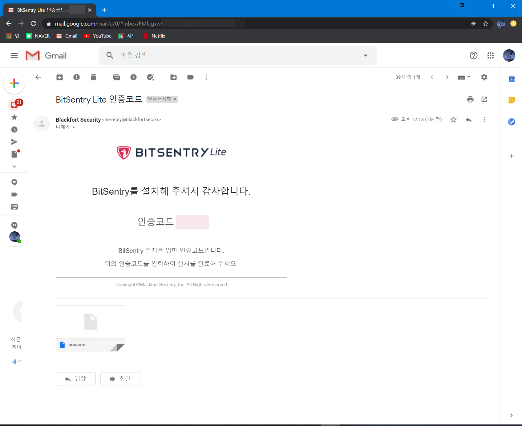
Task: Show advanced search options dropdown
Action: 366,55
